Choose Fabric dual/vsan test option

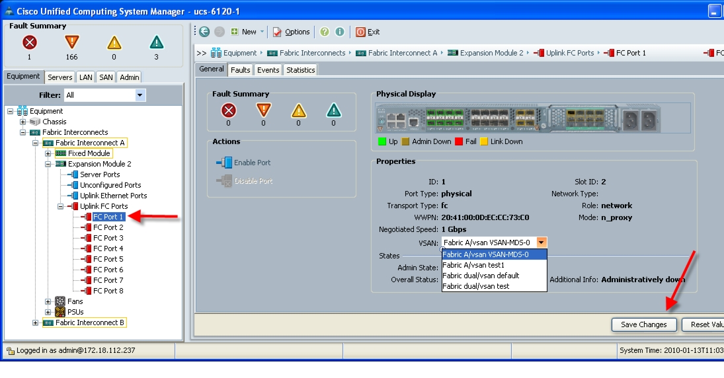click(x=495, y=286)
